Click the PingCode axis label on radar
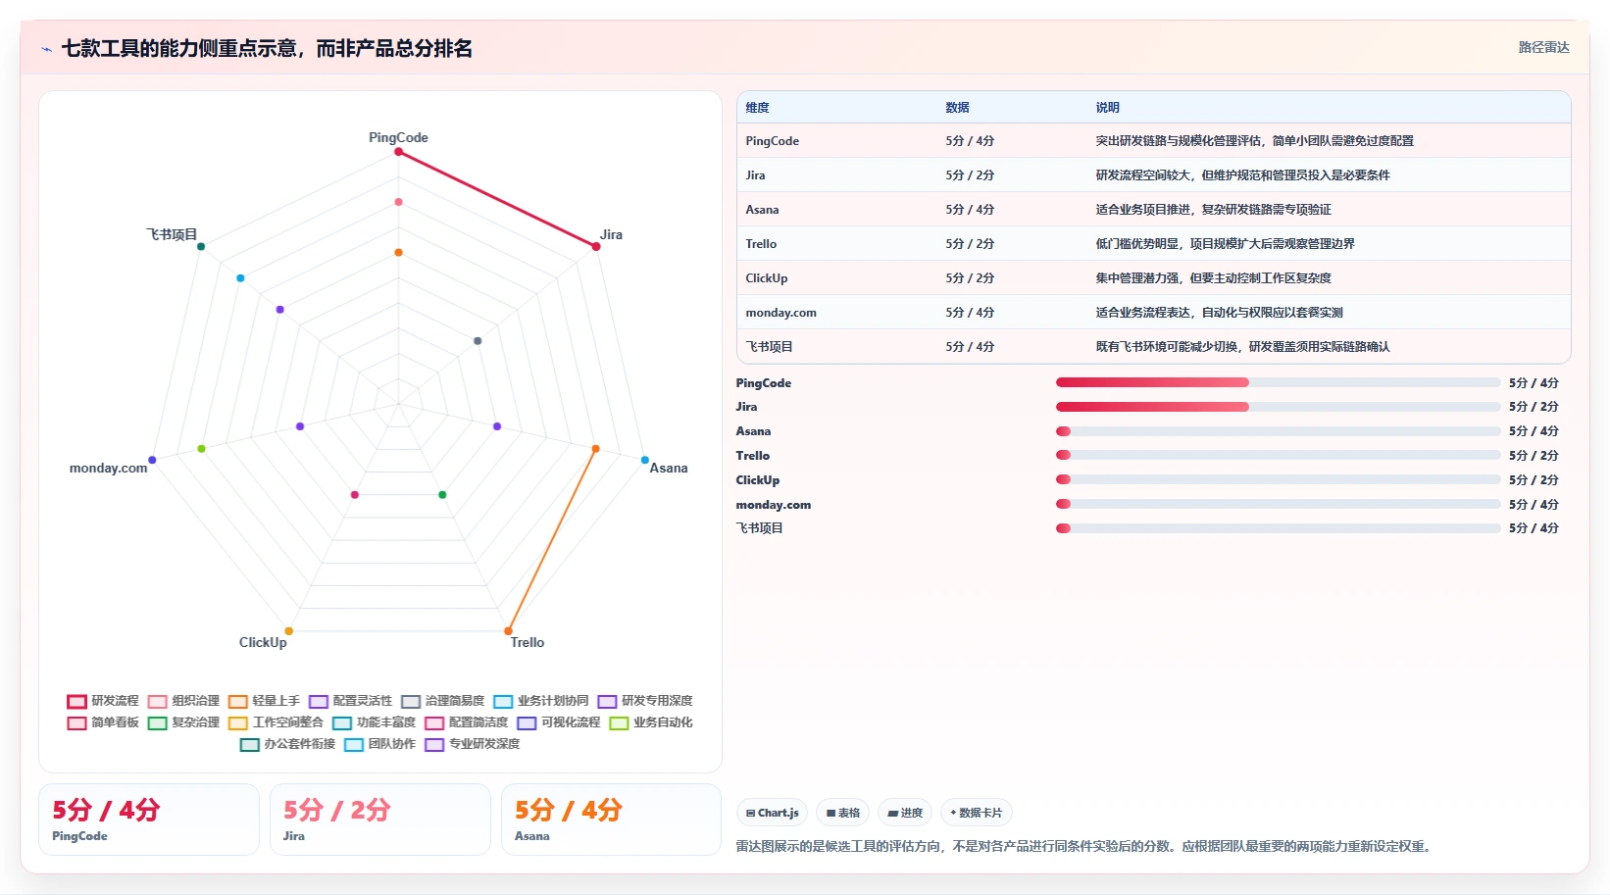Image resolution: width=1610 pixels, height=895 pixels. point(398,137)
